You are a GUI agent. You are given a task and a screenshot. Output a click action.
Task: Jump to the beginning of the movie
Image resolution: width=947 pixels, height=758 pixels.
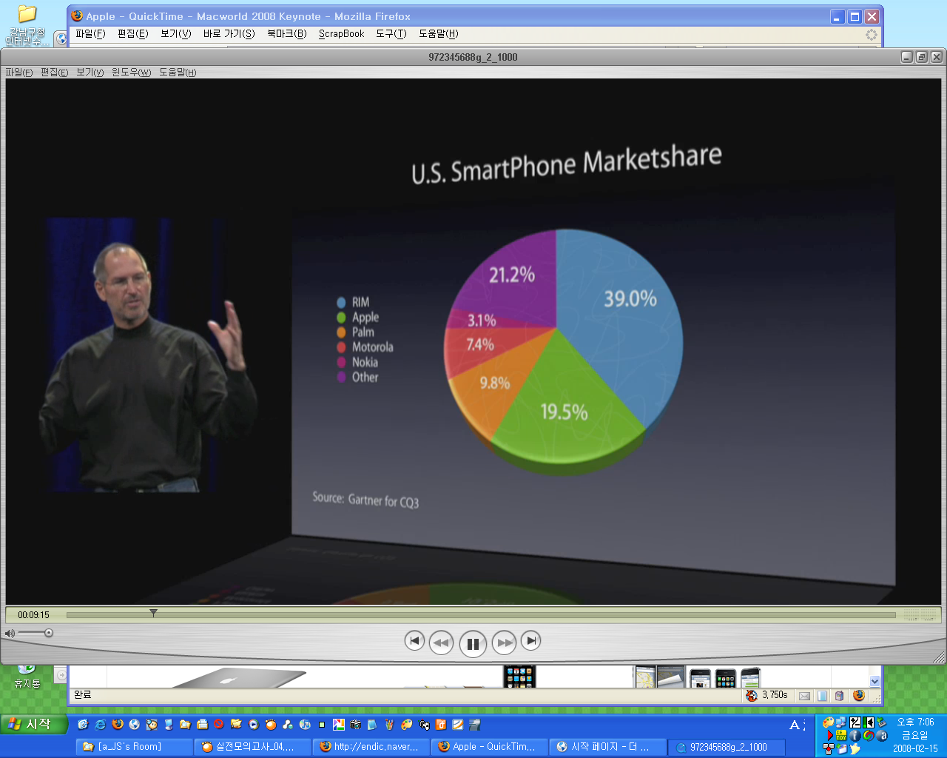pyautogui.click(x=414, y=640)
